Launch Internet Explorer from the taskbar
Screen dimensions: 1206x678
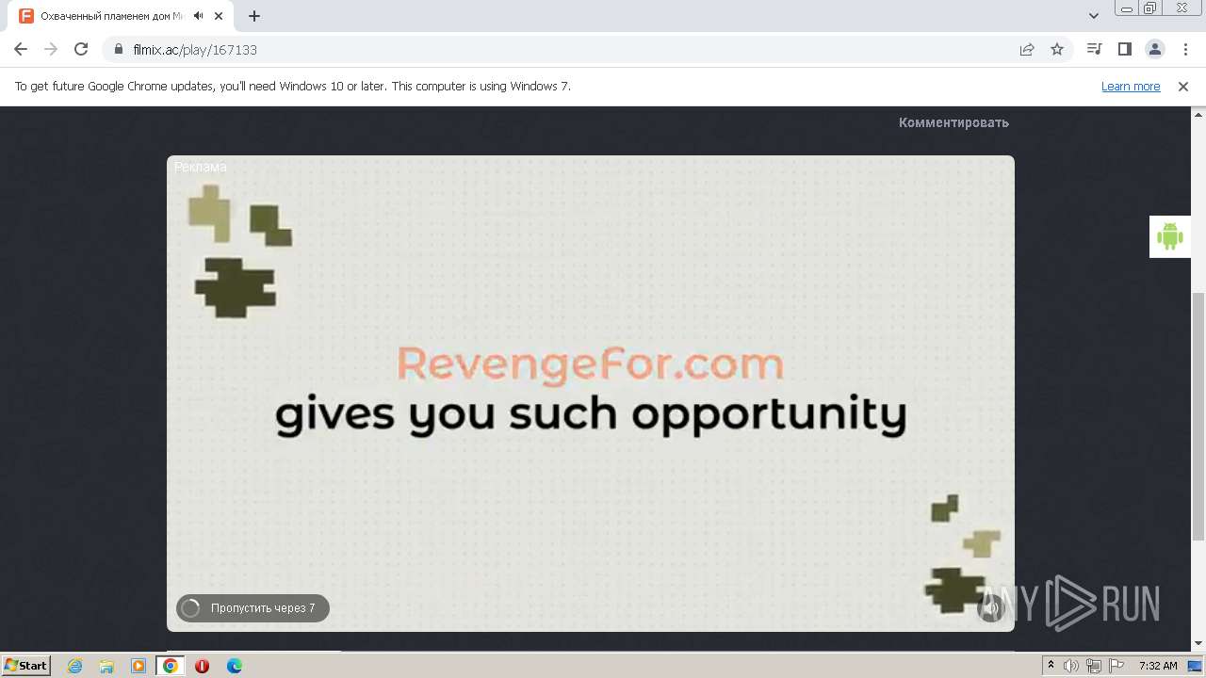(x=74, y=666)
